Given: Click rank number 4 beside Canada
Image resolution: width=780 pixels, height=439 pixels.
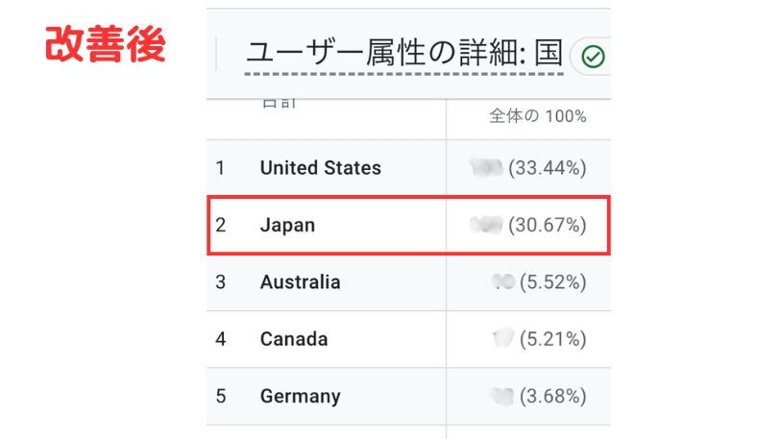Looking at the screenshot, I should point(220,339).
